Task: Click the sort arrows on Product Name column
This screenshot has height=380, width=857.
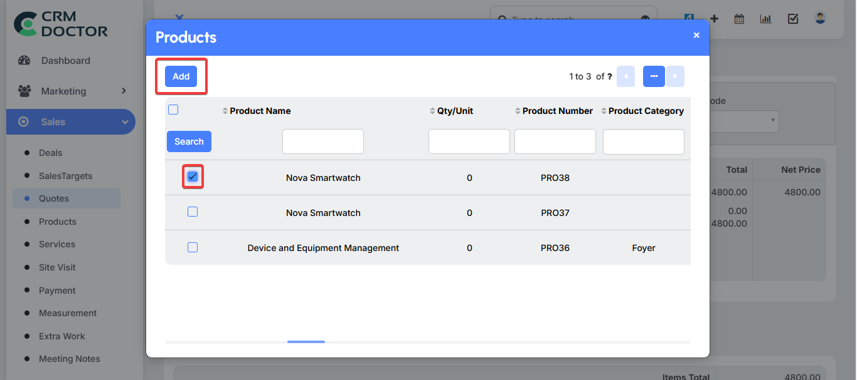Action: click(x=225, y=111)
